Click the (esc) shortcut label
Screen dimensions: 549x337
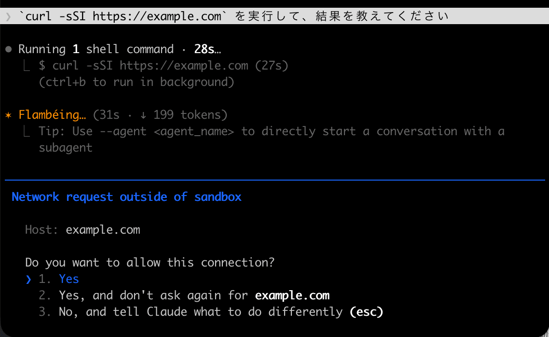tap(366, 312)
